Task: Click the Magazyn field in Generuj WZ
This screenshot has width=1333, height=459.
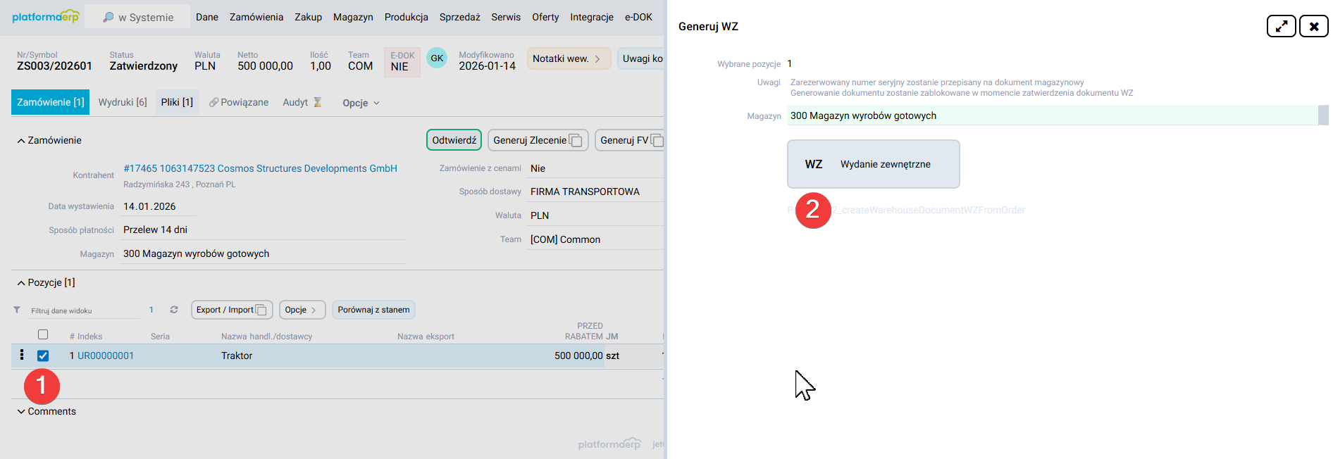Action: click(1053, 115)
